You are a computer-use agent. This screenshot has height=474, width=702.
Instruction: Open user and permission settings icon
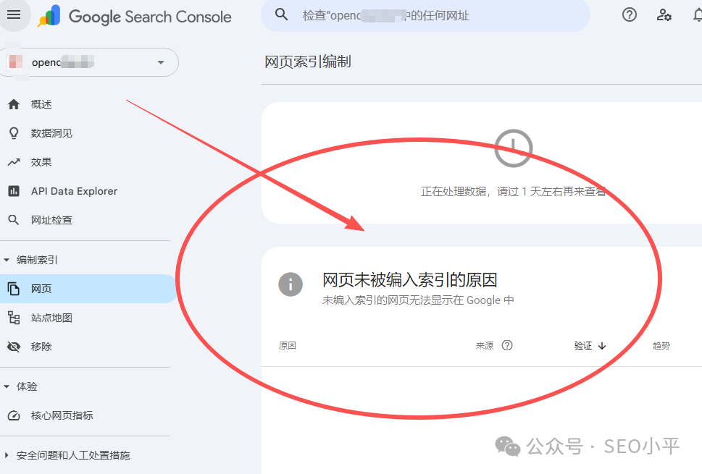click(x=664, y=15)
